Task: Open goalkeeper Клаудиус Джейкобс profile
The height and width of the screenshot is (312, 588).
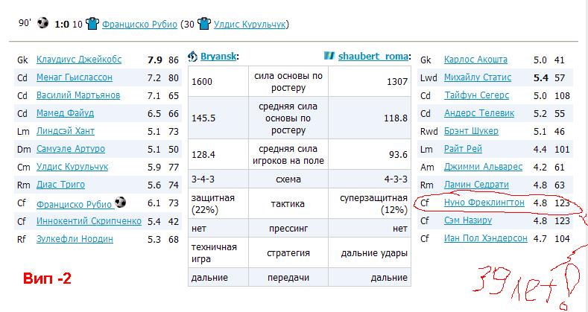Action: click(79, 60)
